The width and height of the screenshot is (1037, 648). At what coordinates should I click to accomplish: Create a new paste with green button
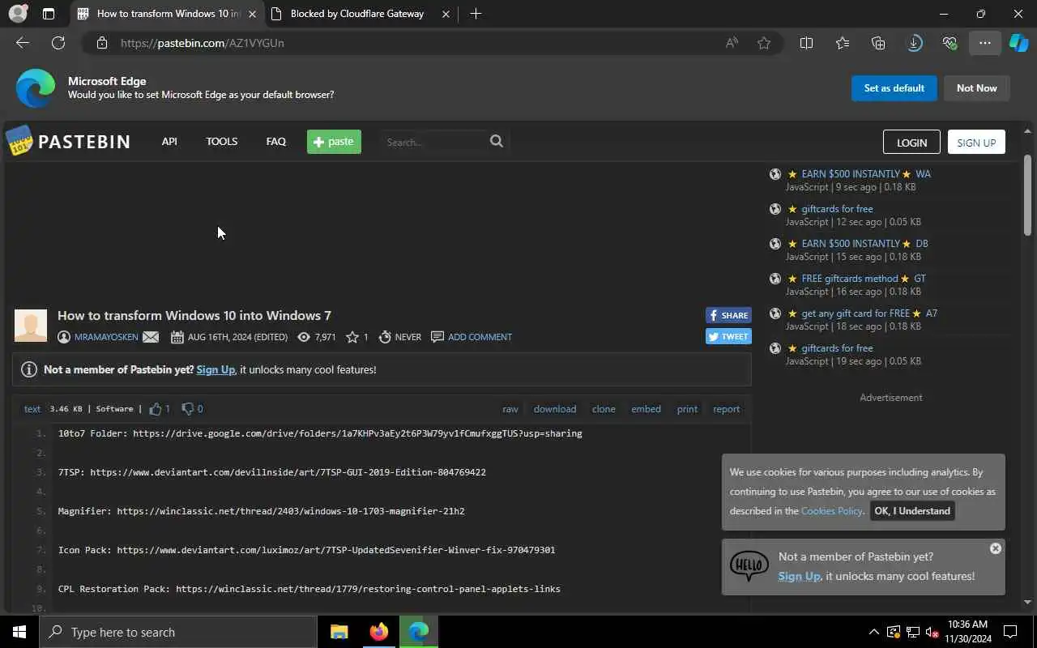334,142
